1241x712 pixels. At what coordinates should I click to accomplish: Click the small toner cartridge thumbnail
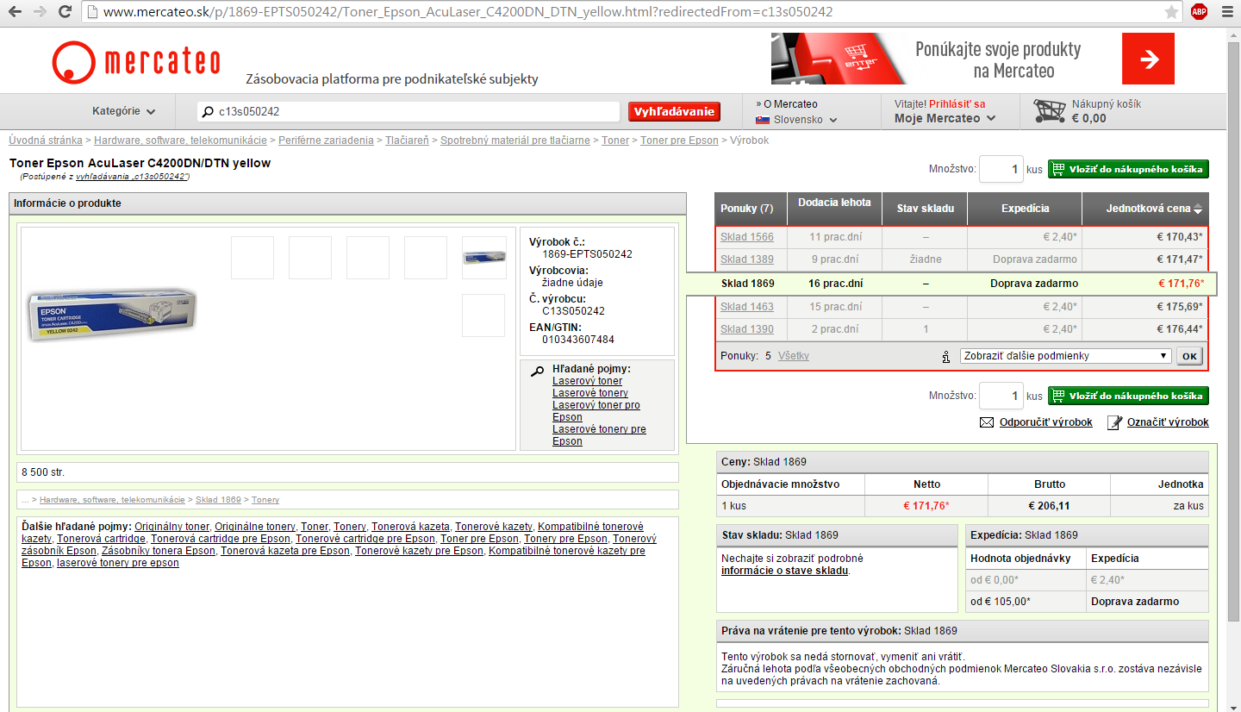pos(483,258)
